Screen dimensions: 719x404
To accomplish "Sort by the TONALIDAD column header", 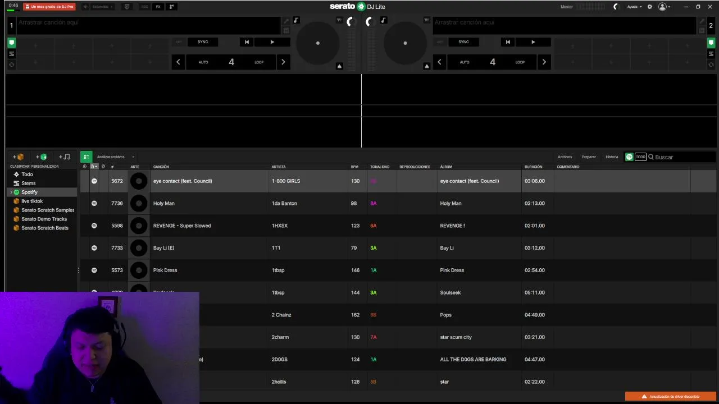I will [380, 167].
